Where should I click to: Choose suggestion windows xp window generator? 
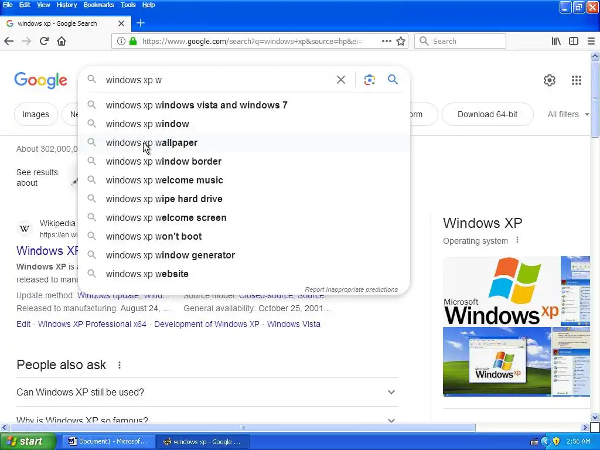coord(244,255)
